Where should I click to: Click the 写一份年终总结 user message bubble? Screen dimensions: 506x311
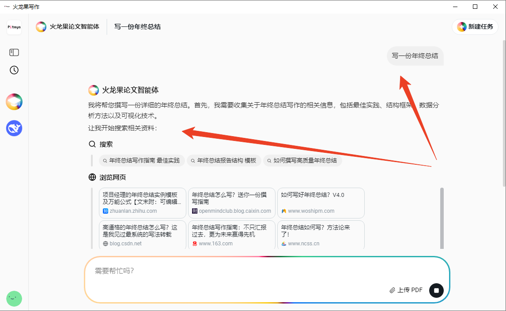[415, 56]
